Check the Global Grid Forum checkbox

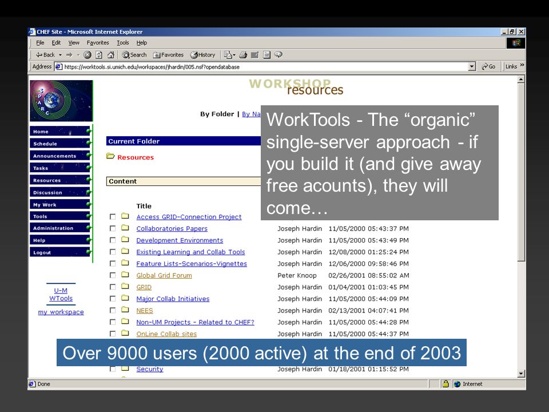(113, 275)
